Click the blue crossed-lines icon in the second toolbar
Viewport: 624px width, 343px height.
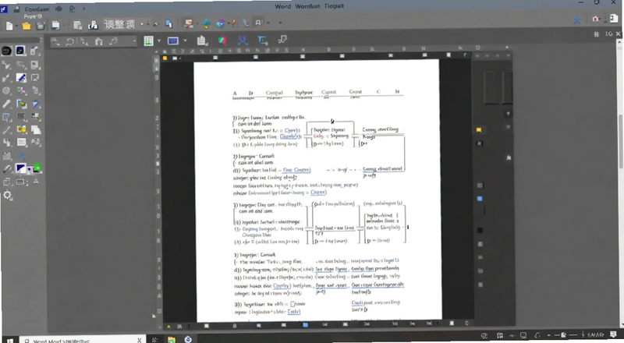click(x=243, y=40)
